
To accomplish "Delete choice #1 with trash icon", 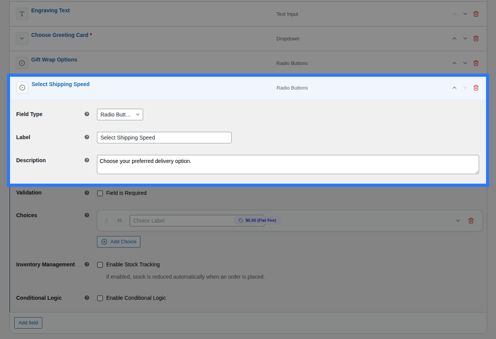I will (471, 221).
